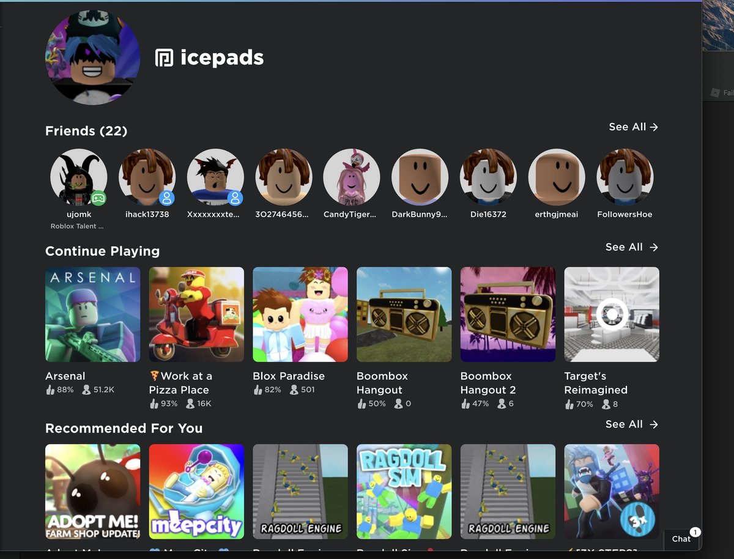Open friend Die16372's avatar
Screen dimensions: 734x559
click(x=488, y=177)
